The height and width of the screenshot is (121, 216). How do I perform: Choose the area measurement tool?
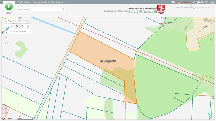pyautogui.click(x=17, y=26)
